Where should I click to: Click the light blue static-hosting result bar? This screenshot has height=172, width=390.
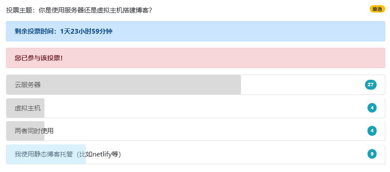point(46,154)
